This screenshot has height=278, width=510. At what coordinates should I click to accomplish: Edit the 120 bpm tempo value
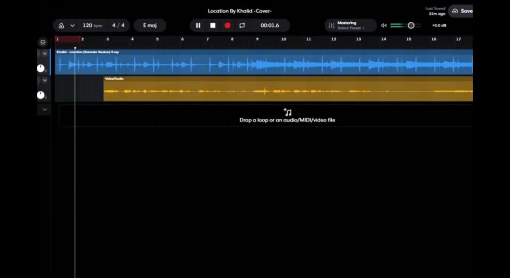coord(92,26)
